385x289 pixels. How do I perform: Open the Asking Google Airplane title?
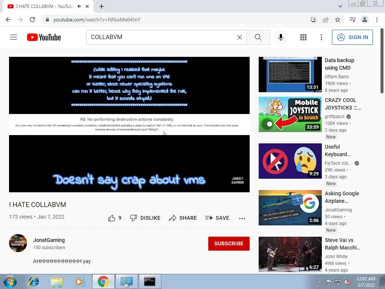point(342,197)
